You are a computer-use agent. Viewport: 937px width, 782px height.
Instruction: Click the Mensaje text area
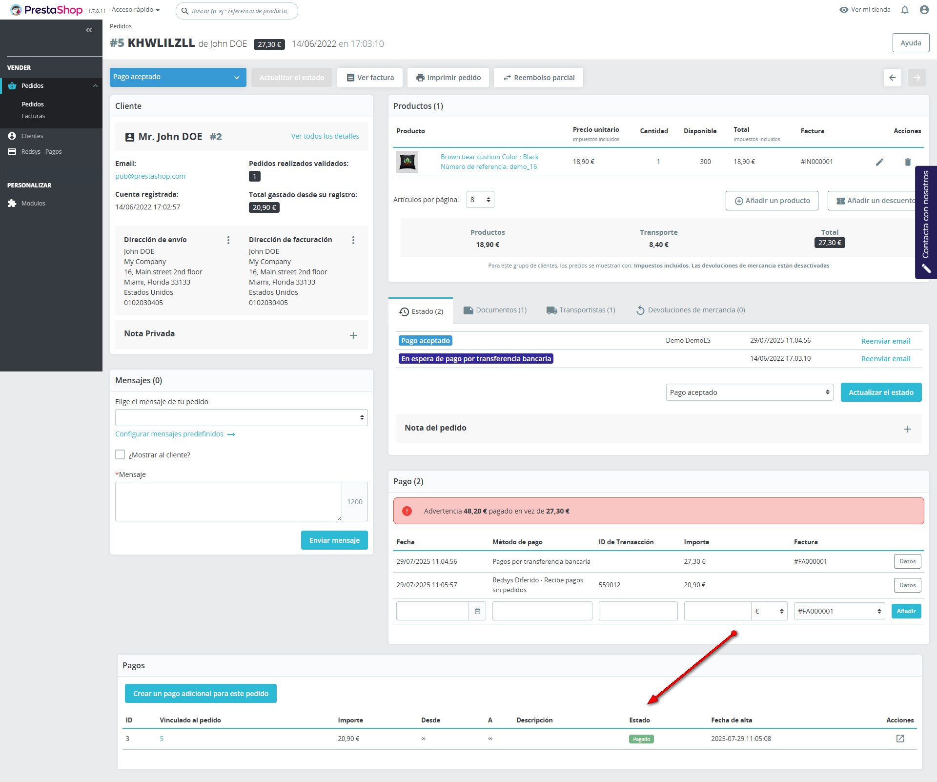click(x=228, y=502)
